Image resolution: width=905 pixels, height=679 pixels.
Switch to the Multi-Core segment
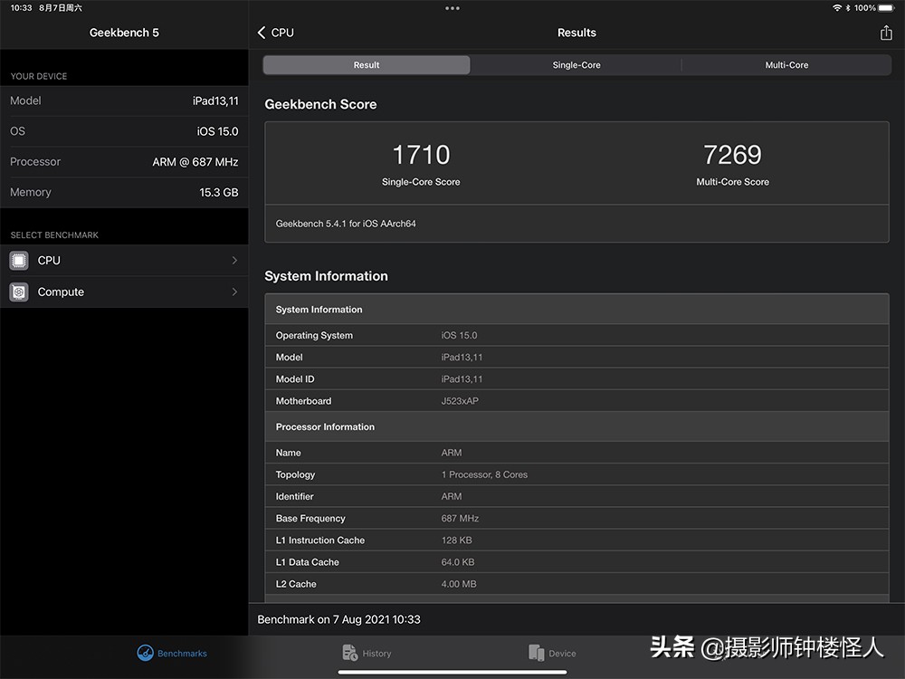coord(786,65)
